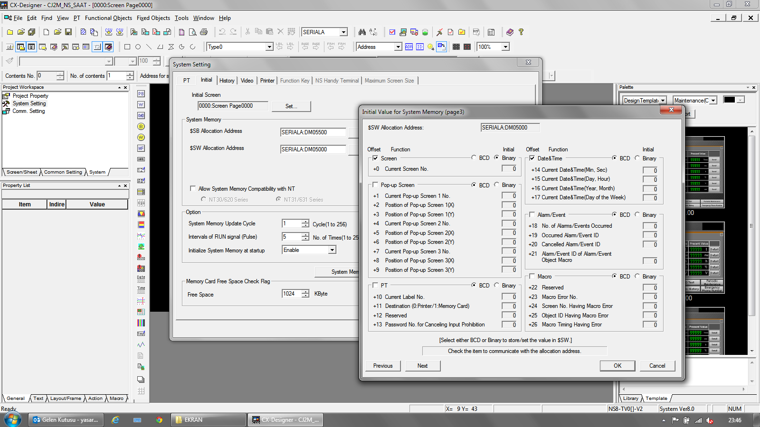Image resolution: width=760 pixels, height=427 pixels.
Task: Open the DesignTemplate palette dropdown
Action: coord(663,100)
